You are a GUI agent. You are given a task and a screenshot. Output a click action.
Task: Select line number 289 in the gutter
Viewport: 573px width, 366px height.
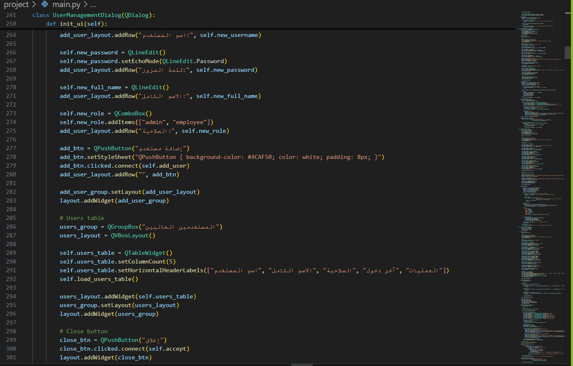click(x=11, y=252)
